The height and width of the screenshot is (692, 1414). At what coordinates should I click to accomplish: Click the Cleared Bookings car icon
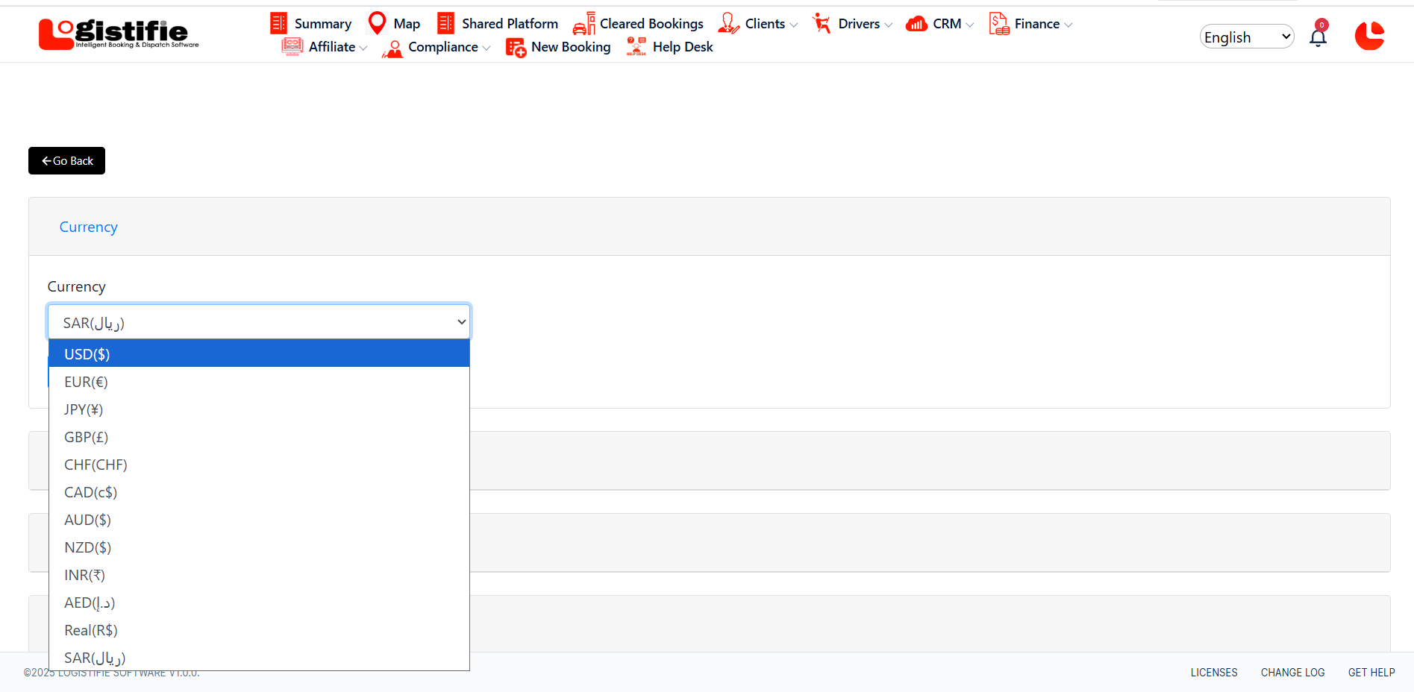point(584,24)
